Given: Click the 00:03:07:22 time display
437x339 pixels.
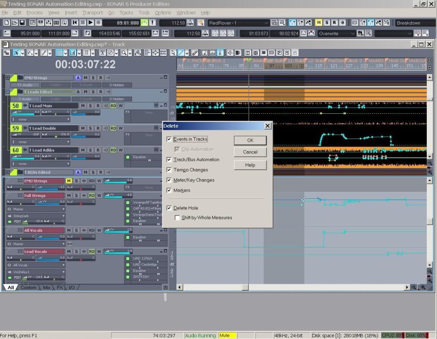Looking at the screenshot, I should click(x=85, y=64).
